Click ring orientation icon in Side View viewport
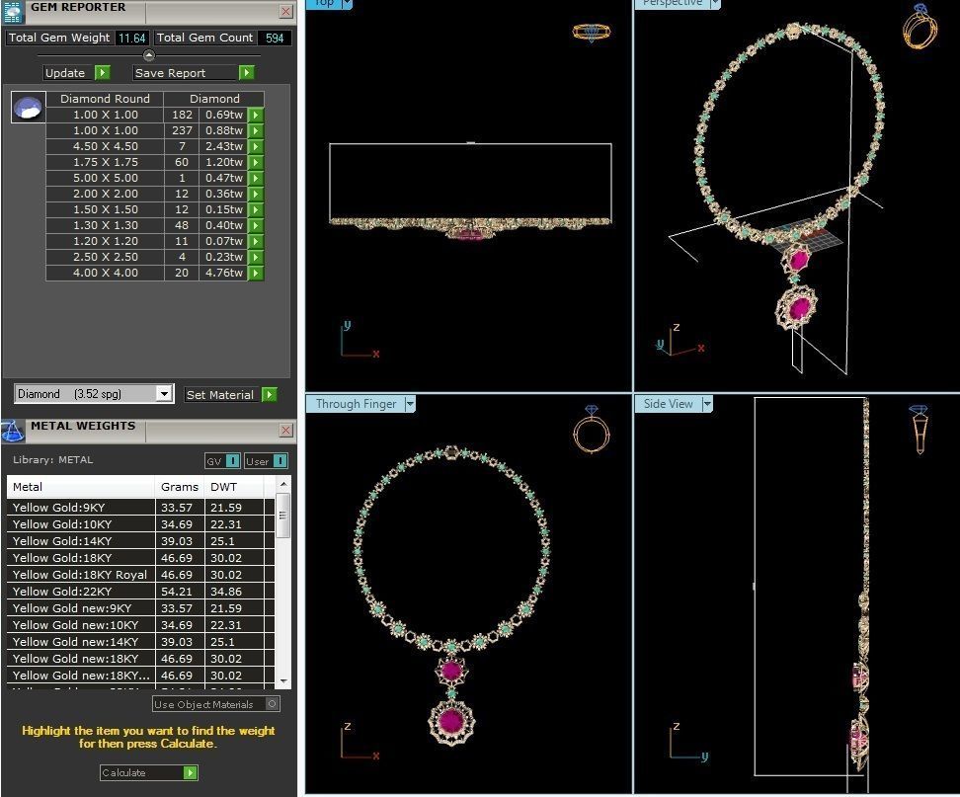 tap(919, 429)
